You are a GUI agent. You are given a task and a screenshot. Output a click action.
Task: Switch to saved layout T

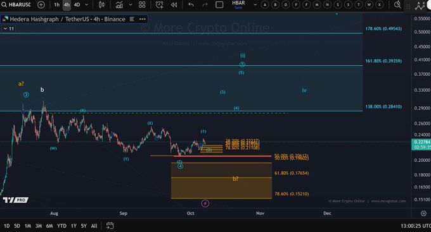359,4
